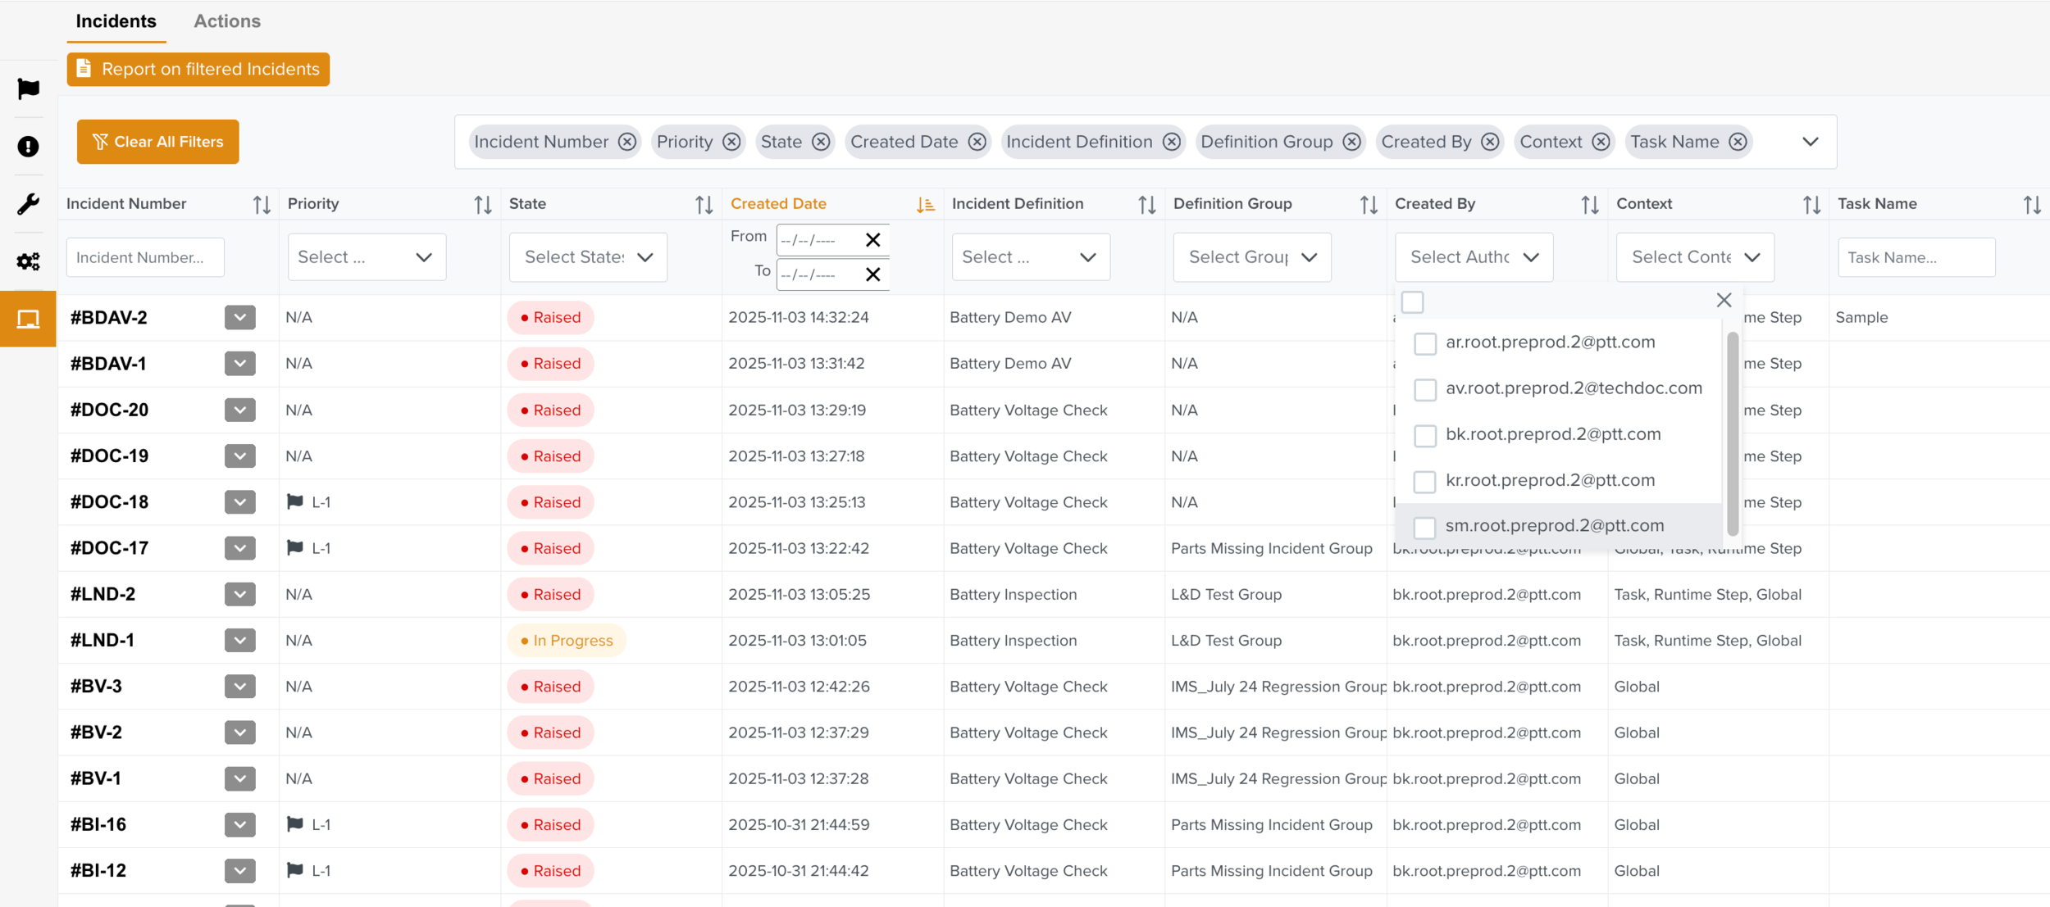Open the gears settings sidebar icon
This screenshot has height=907, width=2050.
click(28, 261)
